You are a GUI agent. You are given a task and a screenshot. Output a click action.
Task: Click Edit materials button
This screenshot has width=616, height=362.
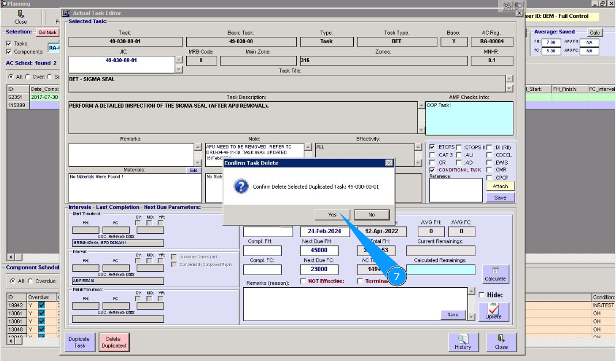click(x=193, y=170)
